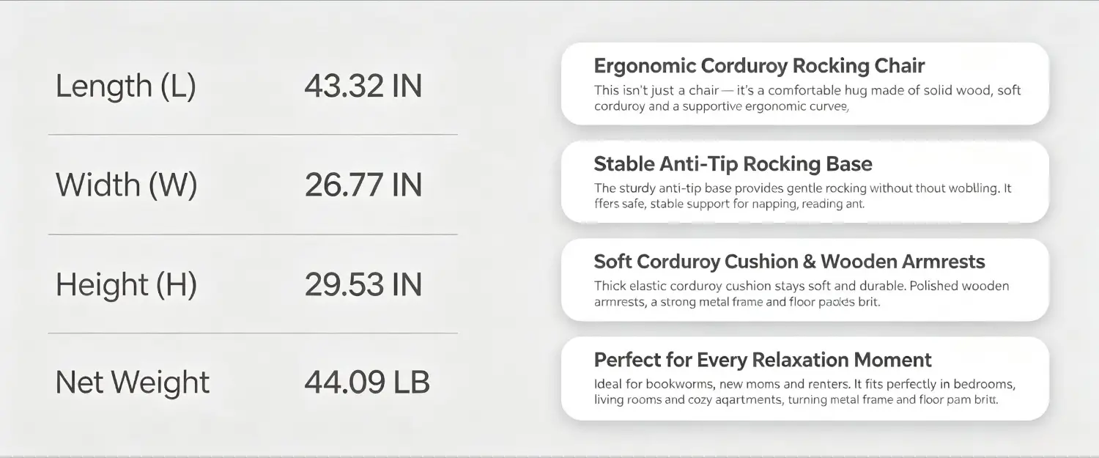The image size is (1099, 458).
Task: Click the 29.53 IN height value
Action: [363, 284]
